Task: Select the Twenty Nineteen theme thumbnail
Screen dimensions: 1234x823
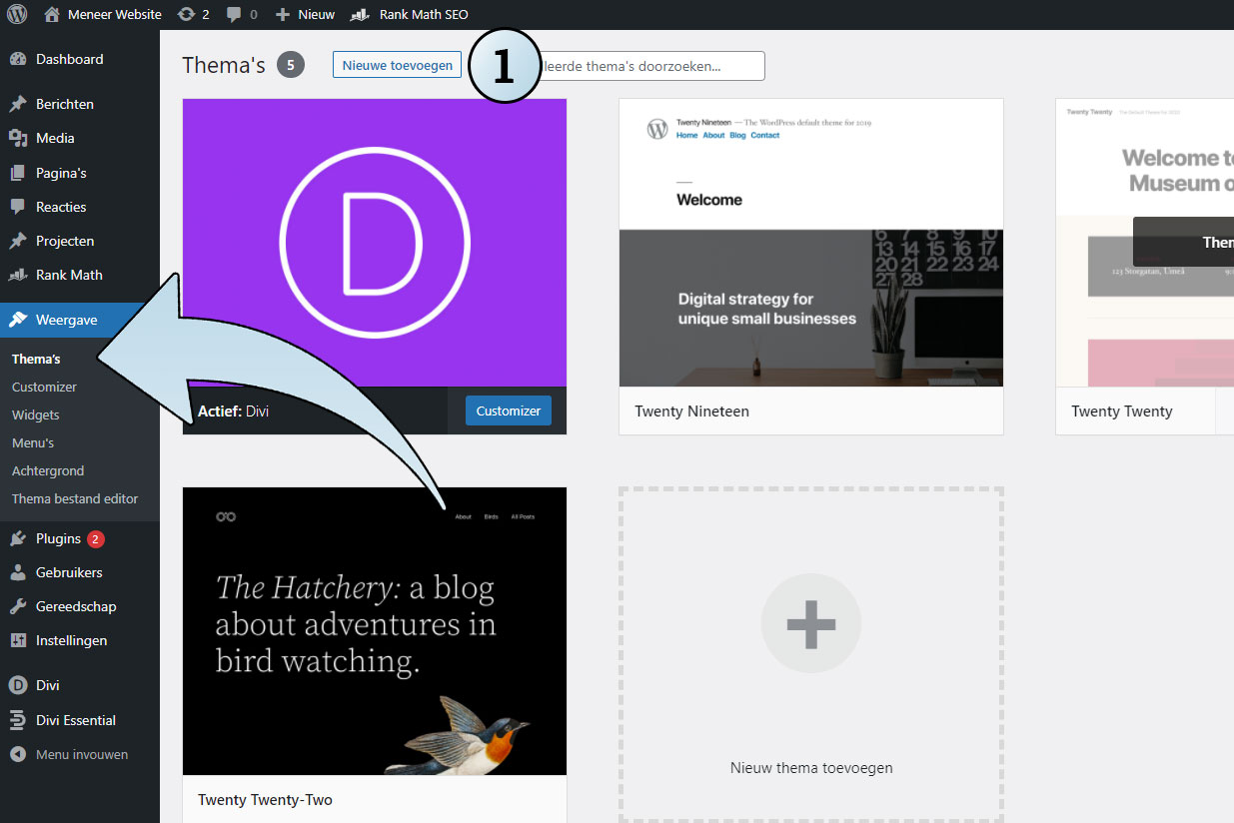Action: tap(810, 243)
